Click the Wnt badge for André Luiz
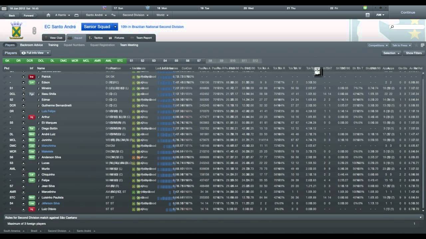The height and width of the screenshot is (239, 426). 32,134
